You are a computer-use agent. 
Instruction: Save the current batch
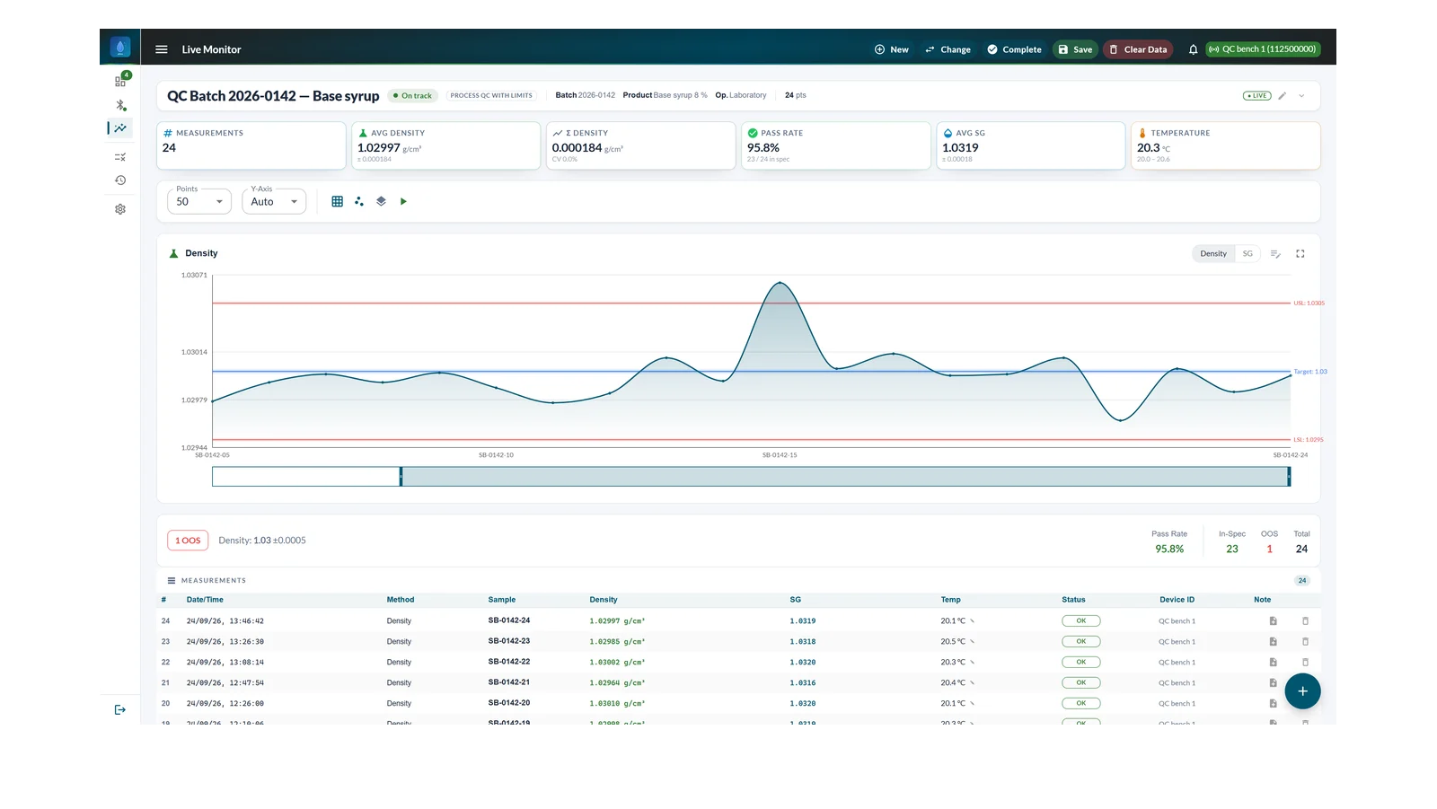click(1075, 49)
